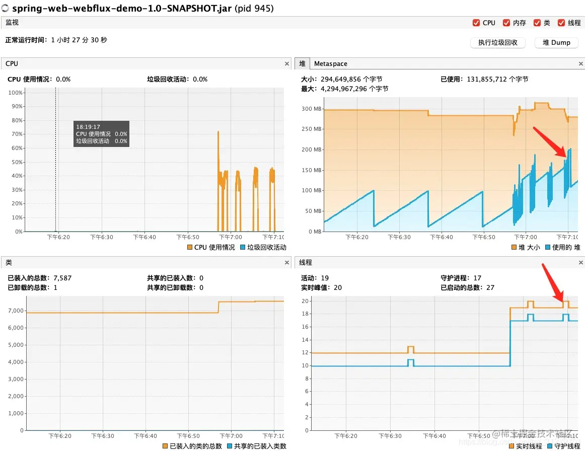This screenshot has width=585, height=451.
Task: Switch to the Metaspace tab
Action: point(331,64)
